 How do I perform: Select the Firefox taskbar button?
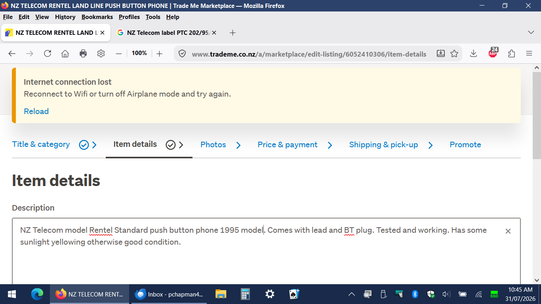pos(90,294)
